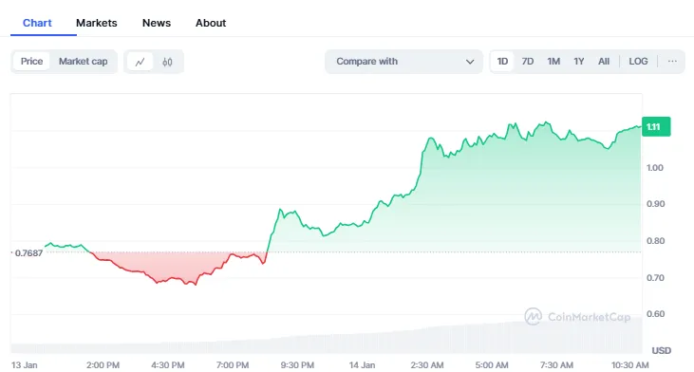Click the 2:30 AM time label

tap(426, 365)
